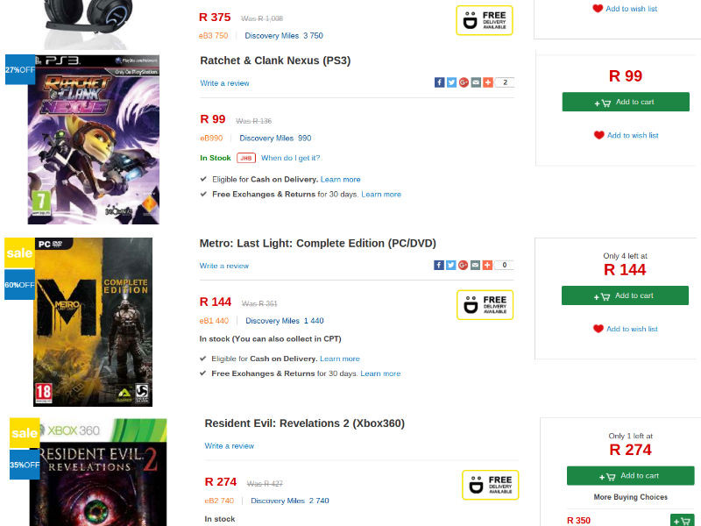Add Resident Evil Revelations 2 to cart
This screenshot has width=701, height=526.
tap(630, 476)
